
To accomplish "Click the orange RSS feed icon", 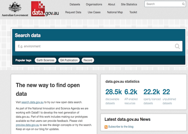I will [x=106, y=127].
